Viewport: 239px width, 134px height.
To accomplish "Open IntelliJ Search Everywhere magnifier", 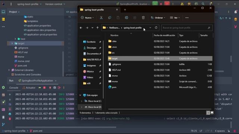I will pyautogui.click(x=203, y=4).
